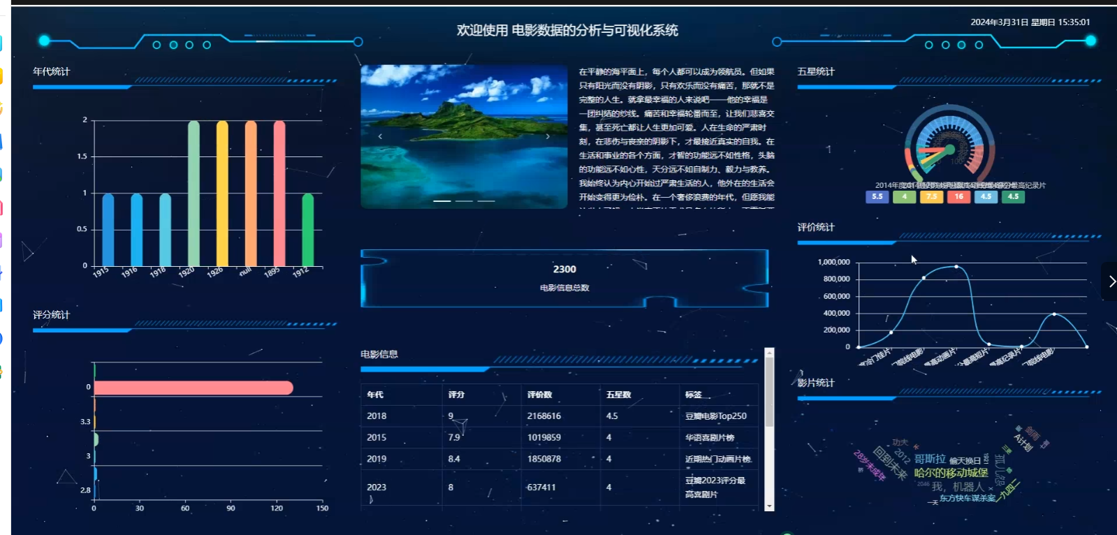Image resolution: width=1117 pixels, height=535 pixels.
Task: Click the 华语喜剧片榜 tag cell
Action: [x=710, y=437]
